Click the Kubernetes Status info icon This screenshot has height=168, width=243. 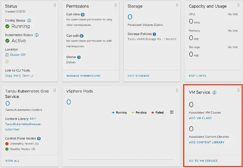point(37,35)
